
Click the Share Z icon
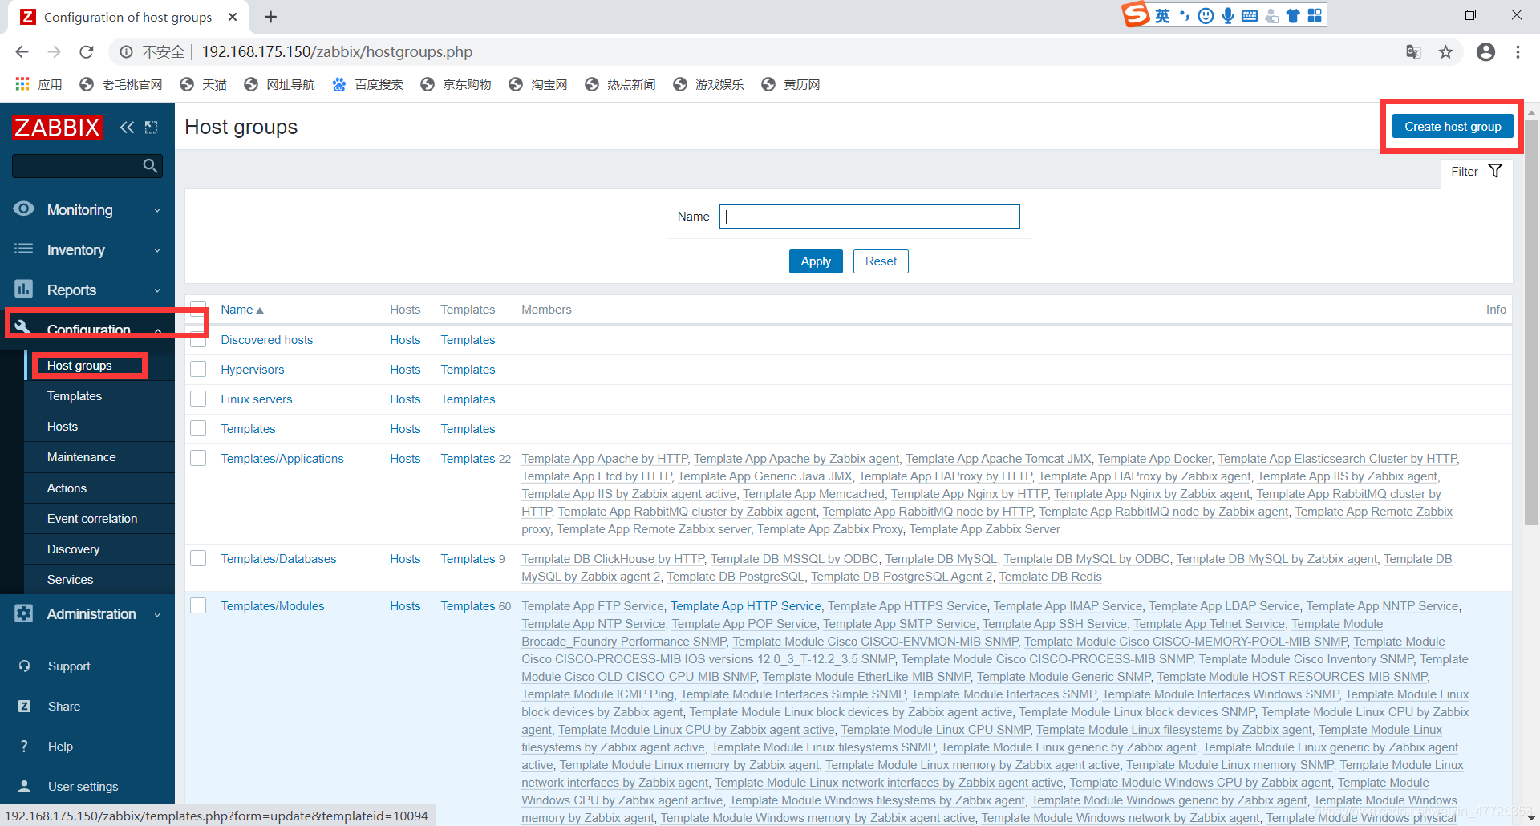coord(24,706)
